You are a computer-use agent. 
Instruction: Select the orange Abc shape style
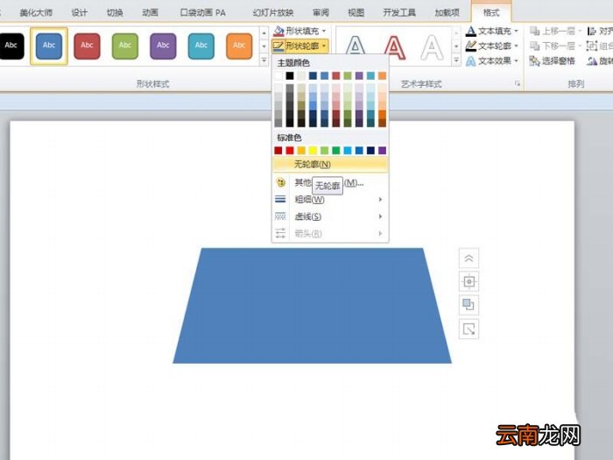click(239, 46)
